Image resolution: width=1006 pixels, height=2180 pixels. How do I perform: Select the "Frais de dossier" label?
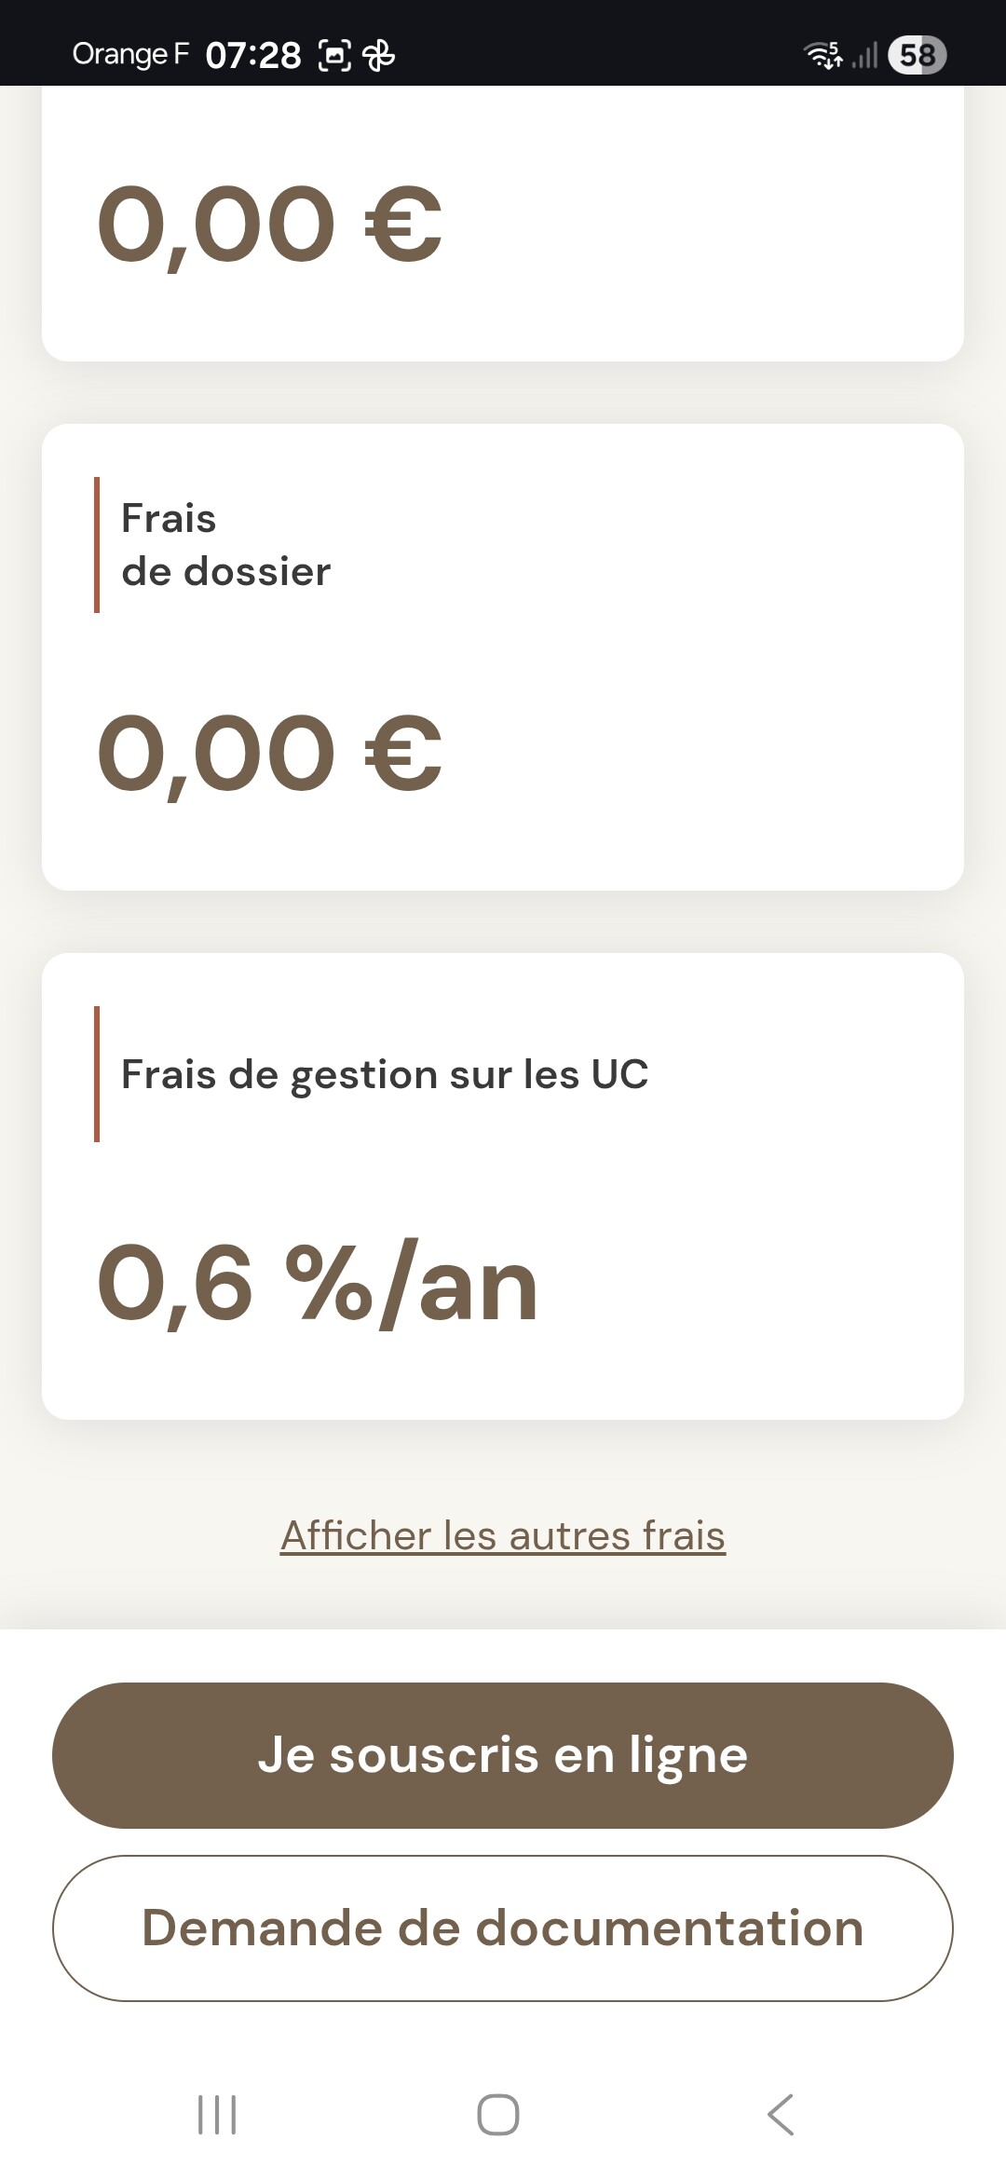point(225,545)
